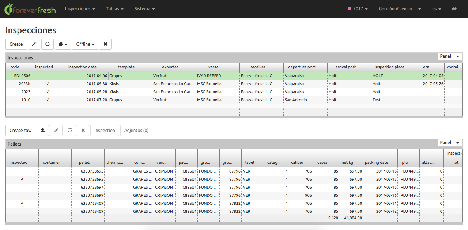Toggle inspected cell for pallet dated 2017-03-12
This screenshot has height=230, width=468.
(22, 211)
